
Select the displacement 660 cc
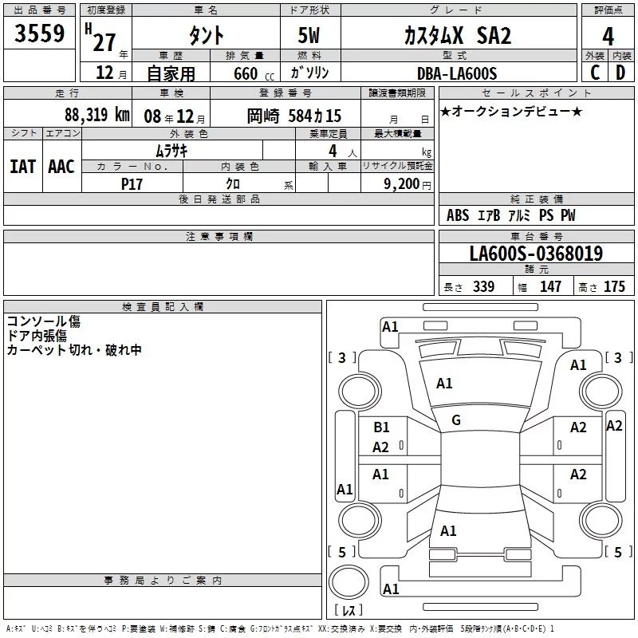[x=254, y=73]
